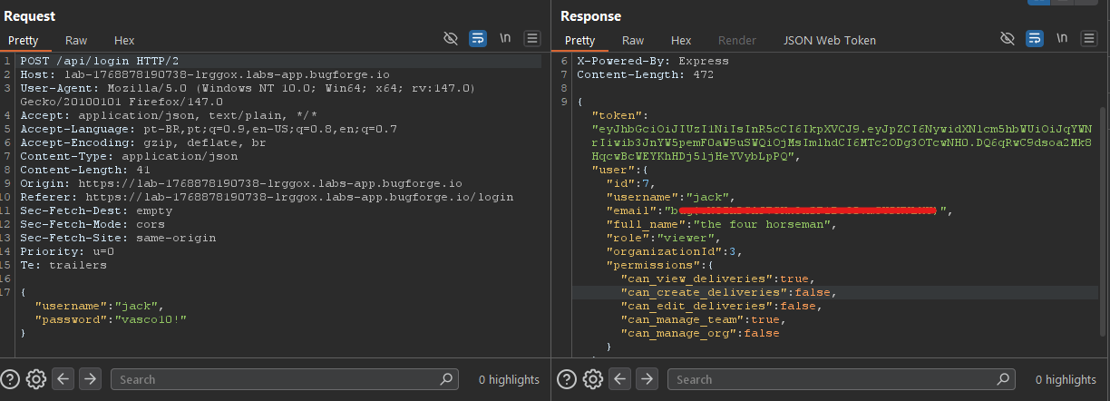Screen dimensions: 1110x401
Task: Click 'Te: trailers' header
Action: (63, 265)
